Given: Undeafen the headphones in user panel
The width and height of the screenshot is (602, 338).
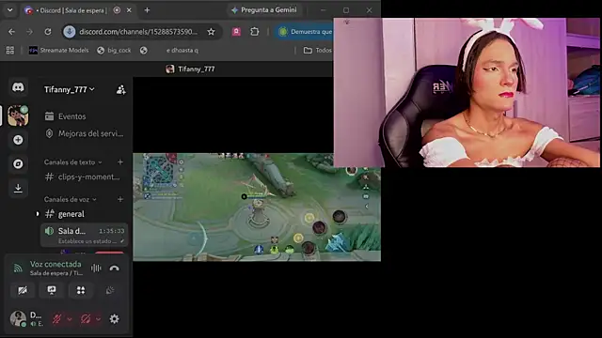Looking at the screenshot, I should [x=86, y=319].
